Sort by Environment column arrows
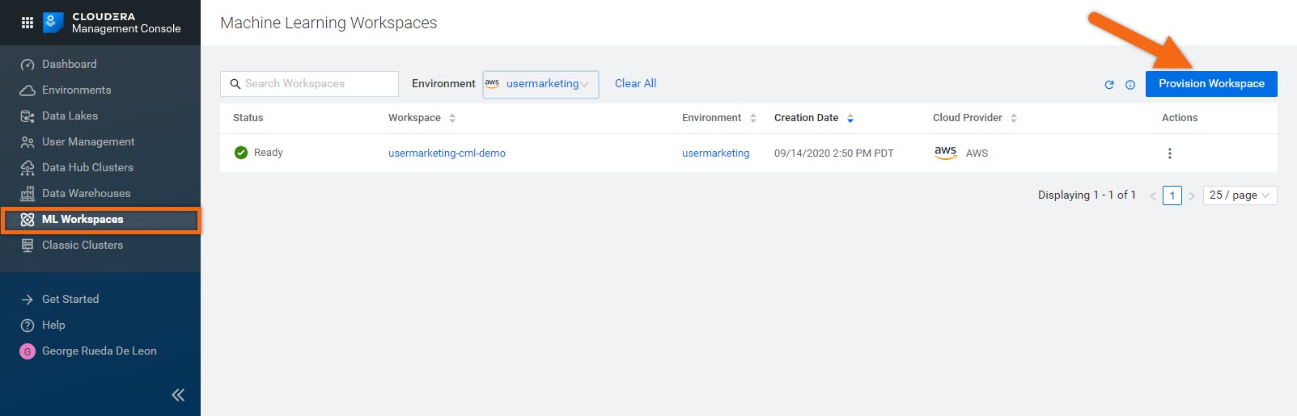Viewport: 1297px width, 416px height. click(x=753, y=118)
